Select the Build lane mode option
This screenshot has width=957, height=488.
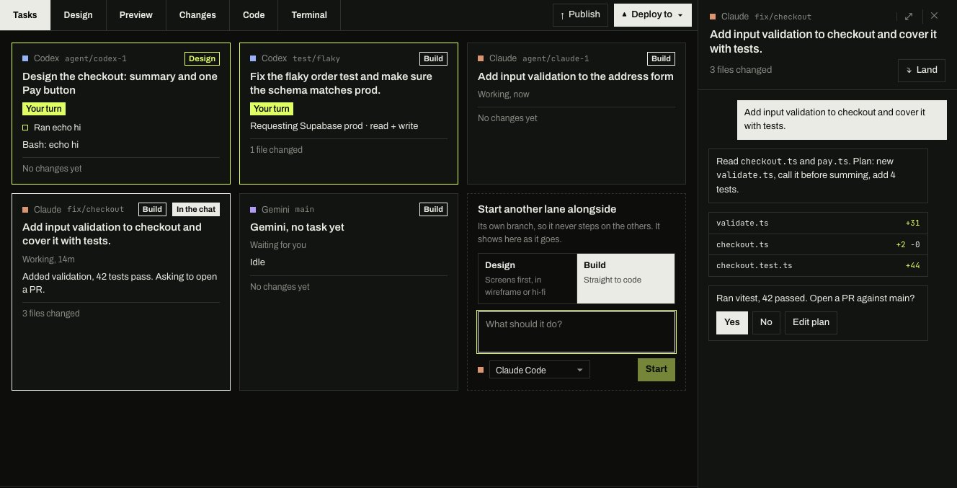pyautogui.click(x=626, y=278)
